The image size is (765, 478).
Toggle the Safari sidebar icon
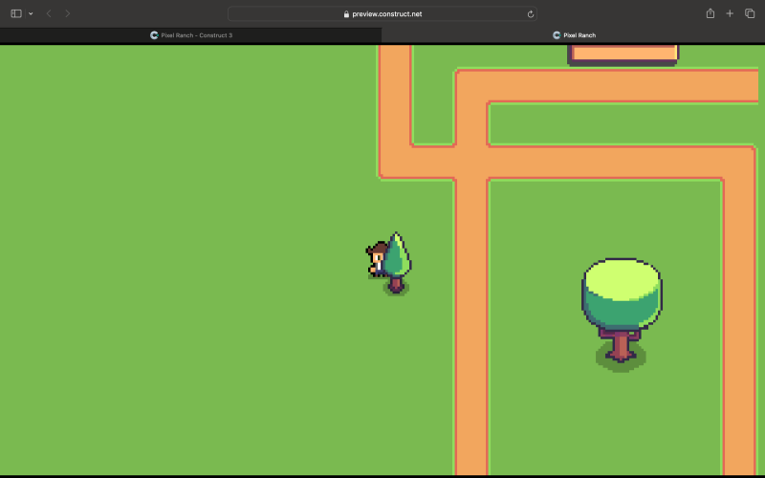coord(16,13)
